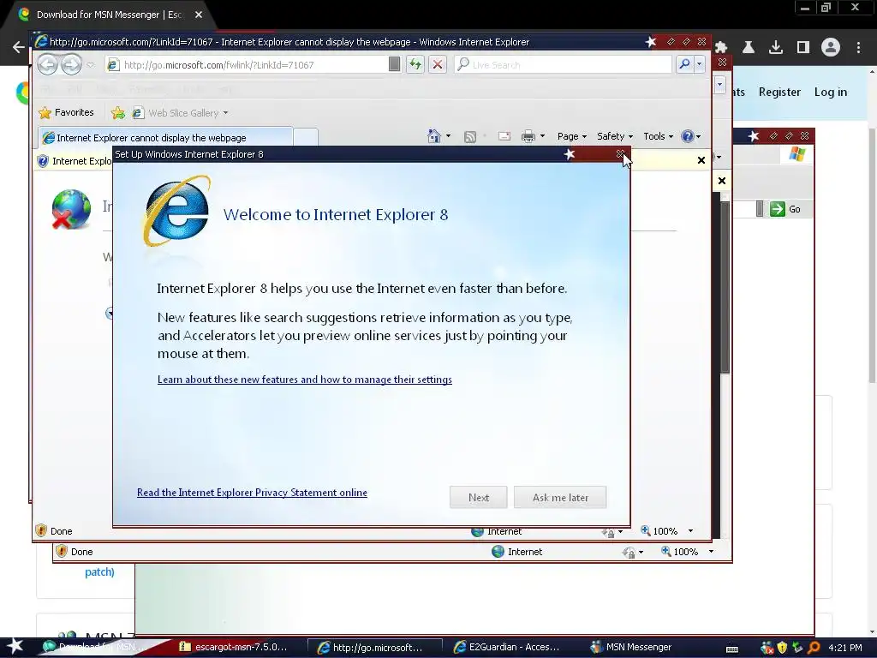
Task: Expand the Print dropdown arrow
Action: click(542, 136)
